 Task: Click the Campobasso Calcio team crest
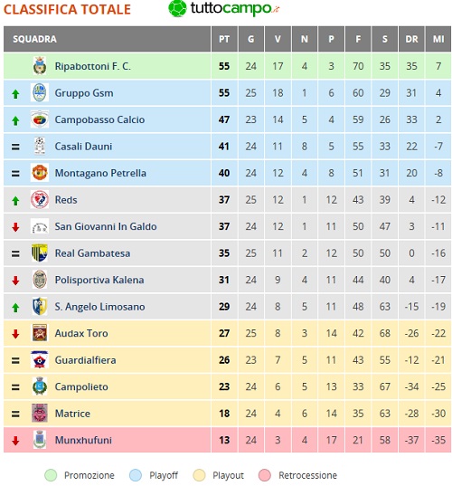tap(40, 119)
